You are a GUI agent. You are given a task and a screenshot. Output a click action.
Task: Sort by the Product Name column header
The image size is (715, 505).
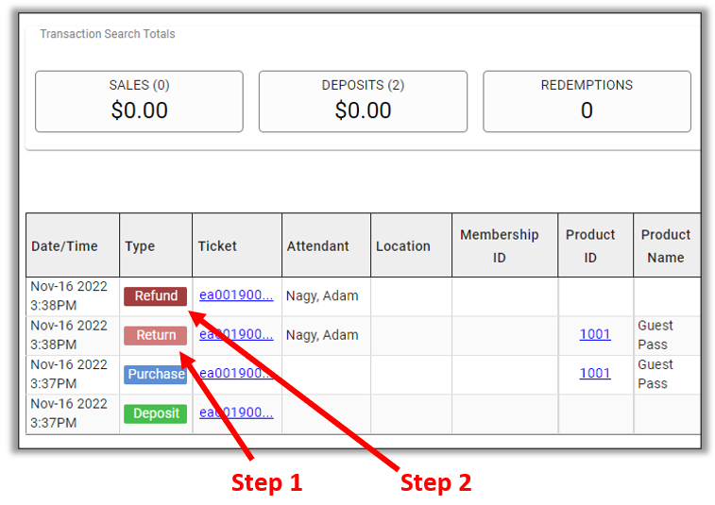[x=667, y=245]
